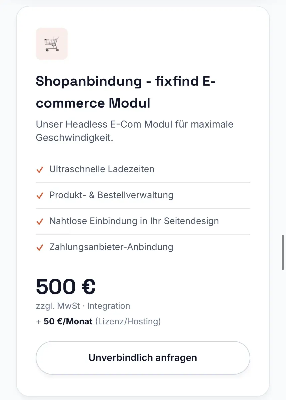Click the Zahlungsanbieter-Anbindung feature text

click(x=111, y=247)
